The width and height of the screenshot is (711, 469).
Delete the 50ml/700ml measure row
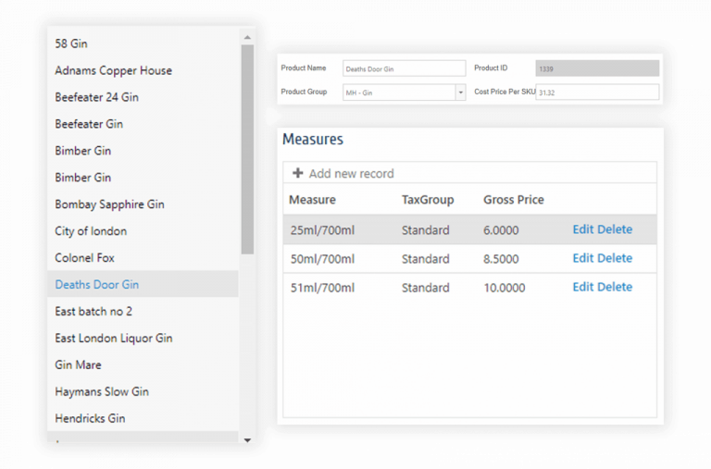[x=615, y=258]
